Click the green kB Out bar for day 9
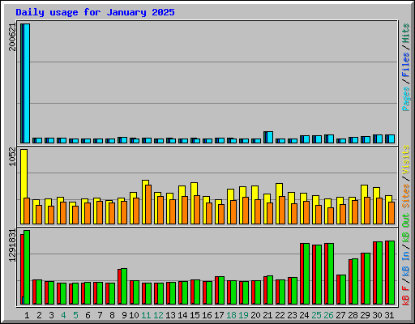The width and height of the screenshot is (415, 324). [x=124, y=286]
